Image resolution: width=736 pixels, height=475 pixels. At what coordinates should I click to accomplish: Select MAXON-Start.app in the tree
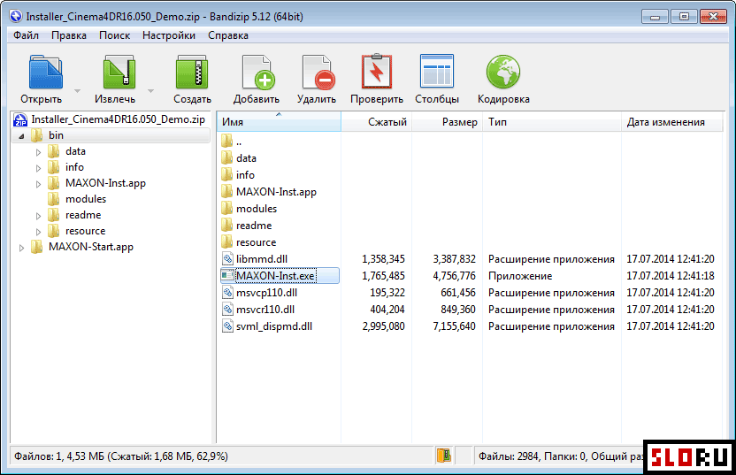pos(82,247)
